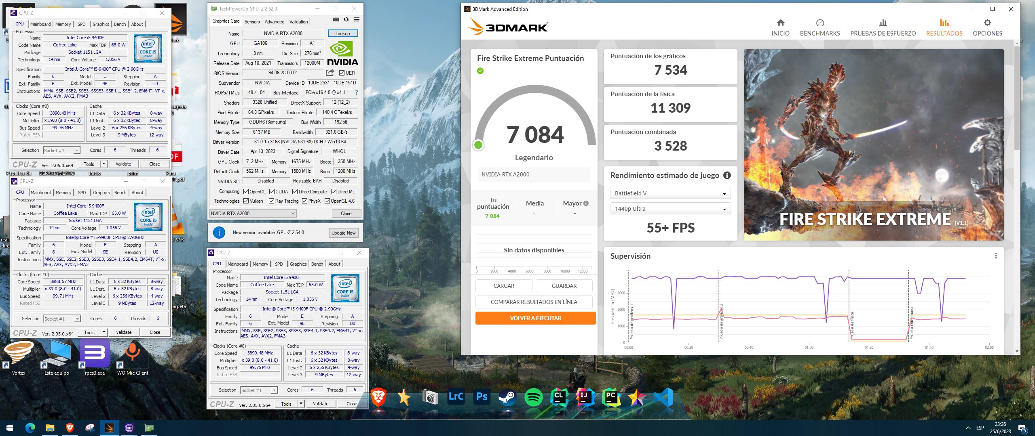The width and height of the screenshot is (1035, 436).
Task: Click info icon beside Mayor score
Action: point(586,203)
